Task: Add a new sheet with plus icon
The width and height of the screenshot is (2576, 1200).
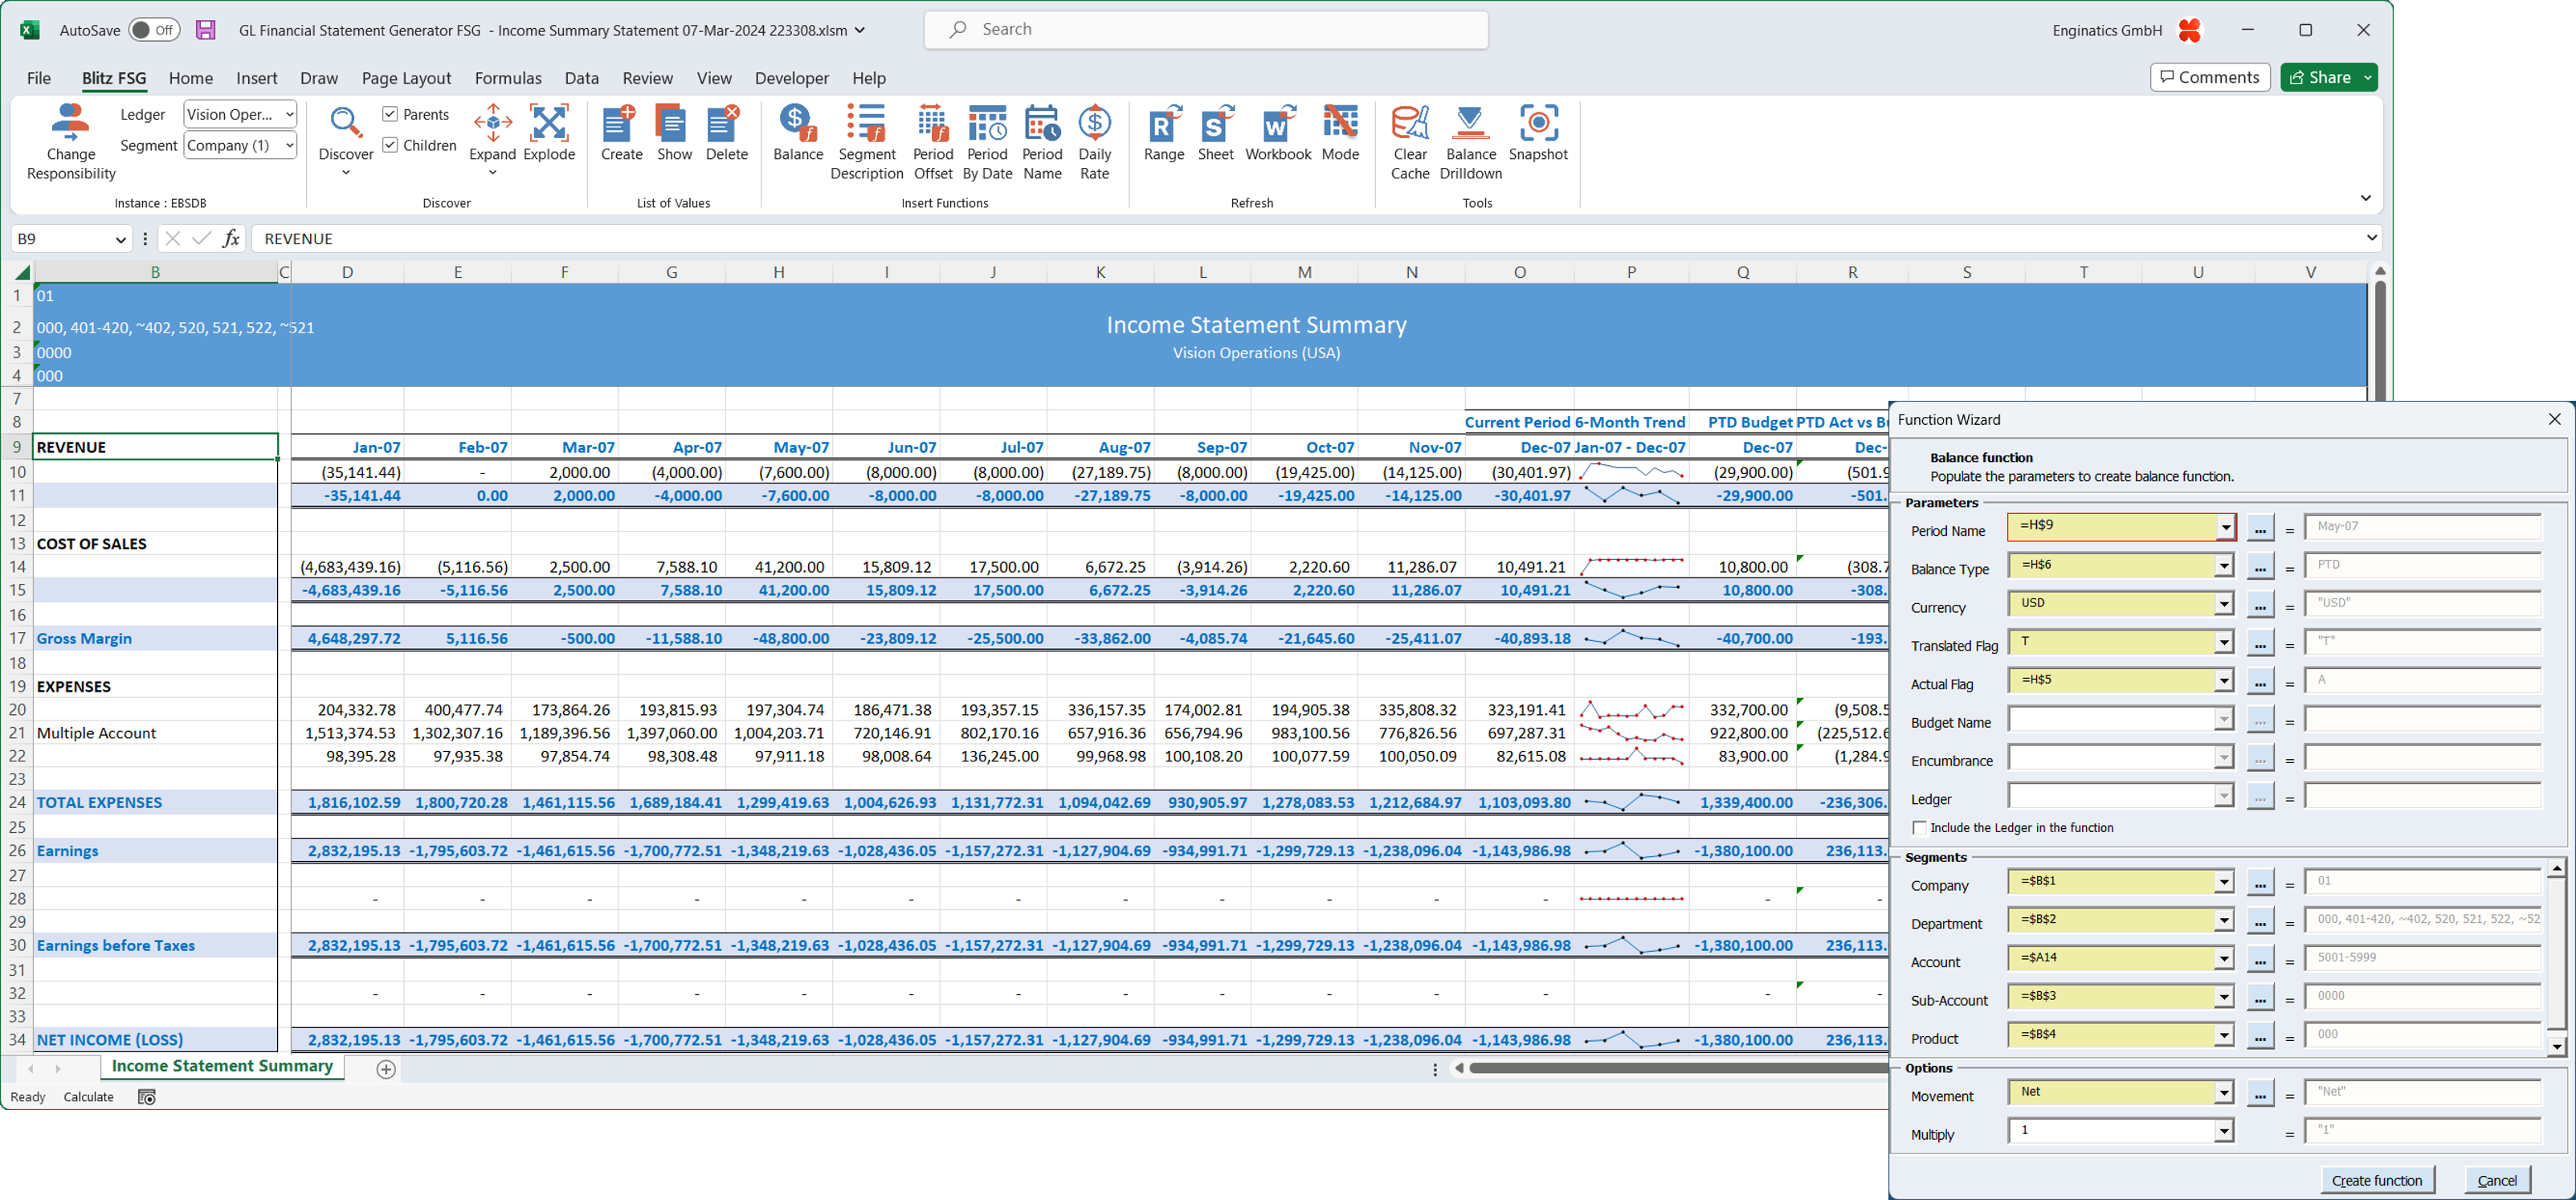Action: [x=386, y=1069]
